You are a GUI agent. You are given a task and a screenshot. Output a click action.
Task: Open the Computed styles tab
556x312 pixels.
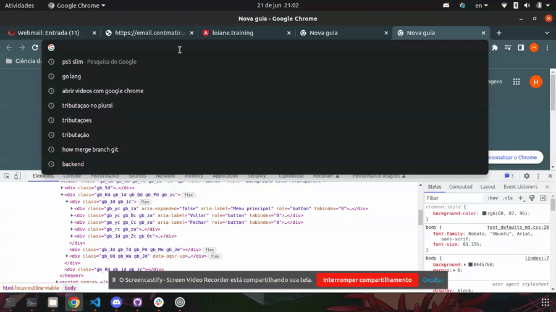(461, 187)
